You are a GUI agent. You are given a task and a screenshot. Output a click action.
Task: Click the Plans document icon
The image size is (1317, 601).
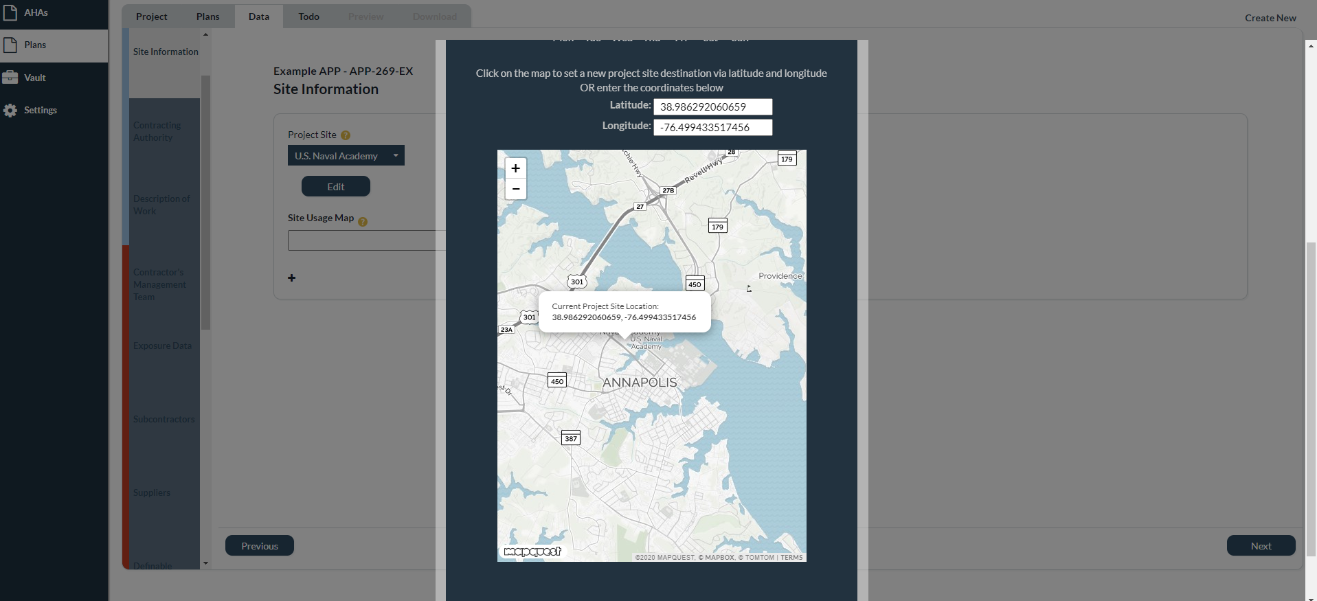10,45
